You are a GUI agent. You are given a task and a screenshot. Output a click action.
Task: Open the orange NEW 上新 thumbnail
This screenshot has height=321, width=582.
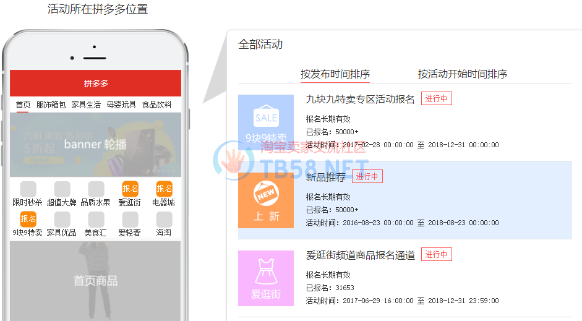point(266,200)
